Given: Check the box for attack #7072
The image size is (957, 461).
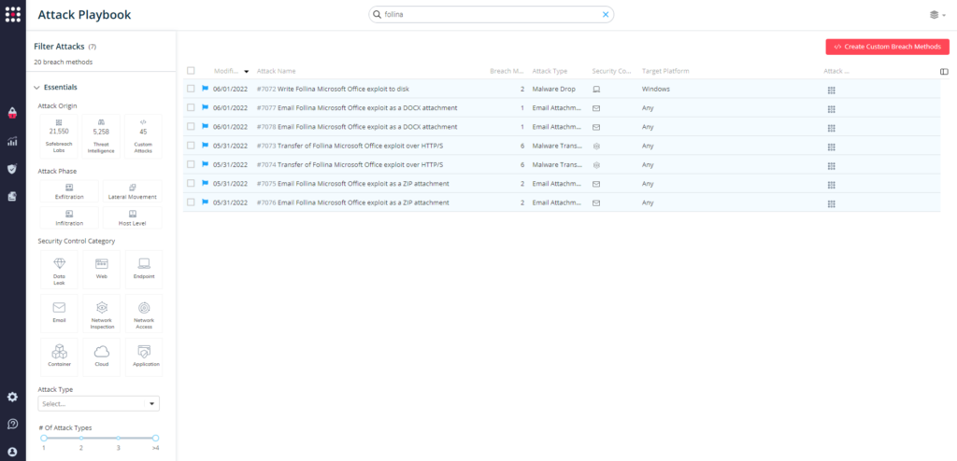Looking at the screenshot, I should click(x=191, y=89).
